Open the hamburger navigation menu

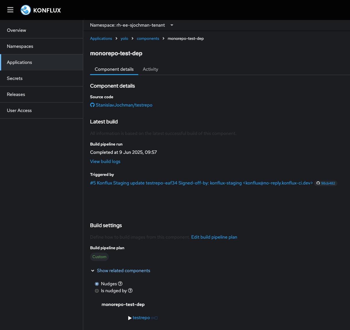[10, 10]
